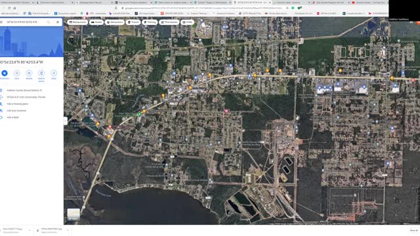Filter the map by ATMs

187,22
